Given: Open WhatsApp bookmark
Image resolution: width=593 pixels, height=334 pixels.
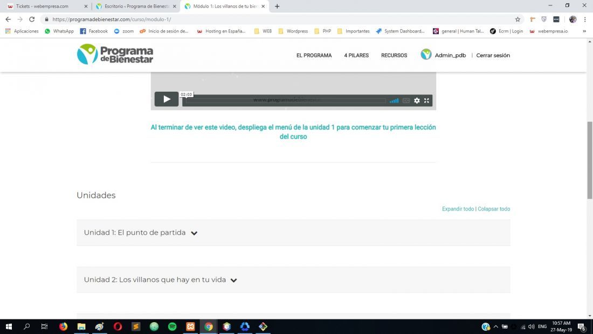Looking at the screenshot, I should [59, 31].
